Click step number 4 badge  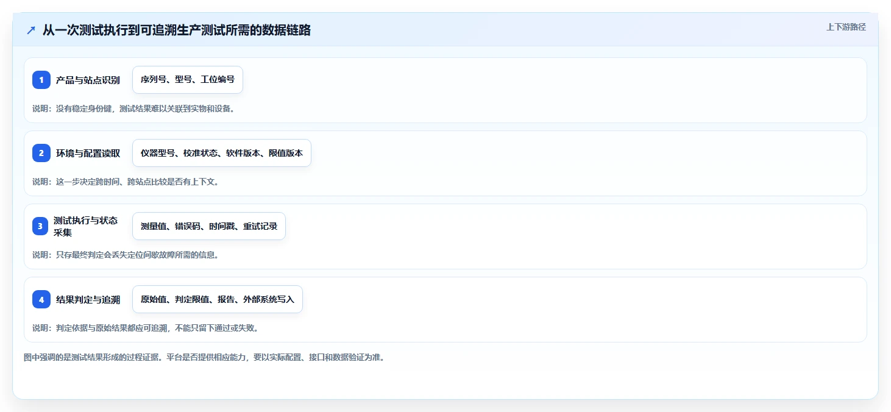[41, 299]
